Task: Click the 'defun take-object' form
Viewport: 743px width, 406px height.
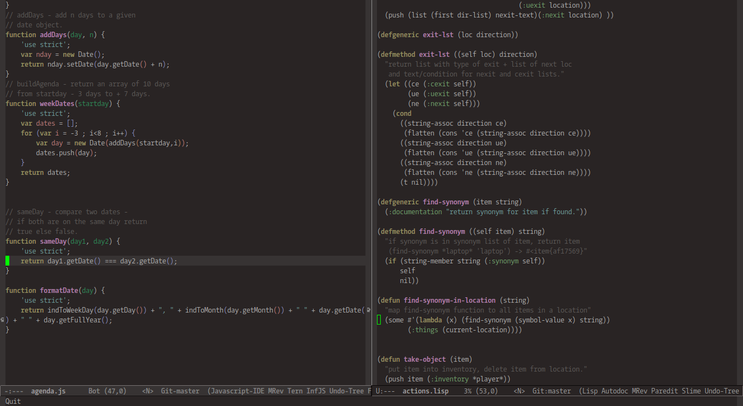Action: (424, 360)
